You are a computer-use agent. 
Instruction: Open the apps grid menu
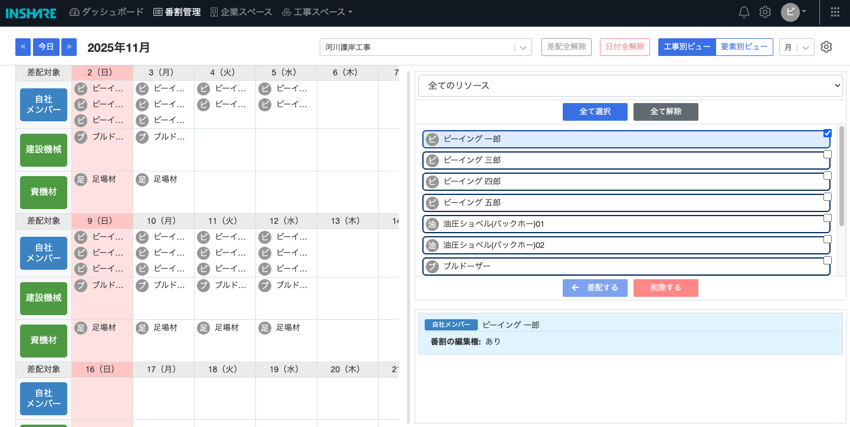835,12
